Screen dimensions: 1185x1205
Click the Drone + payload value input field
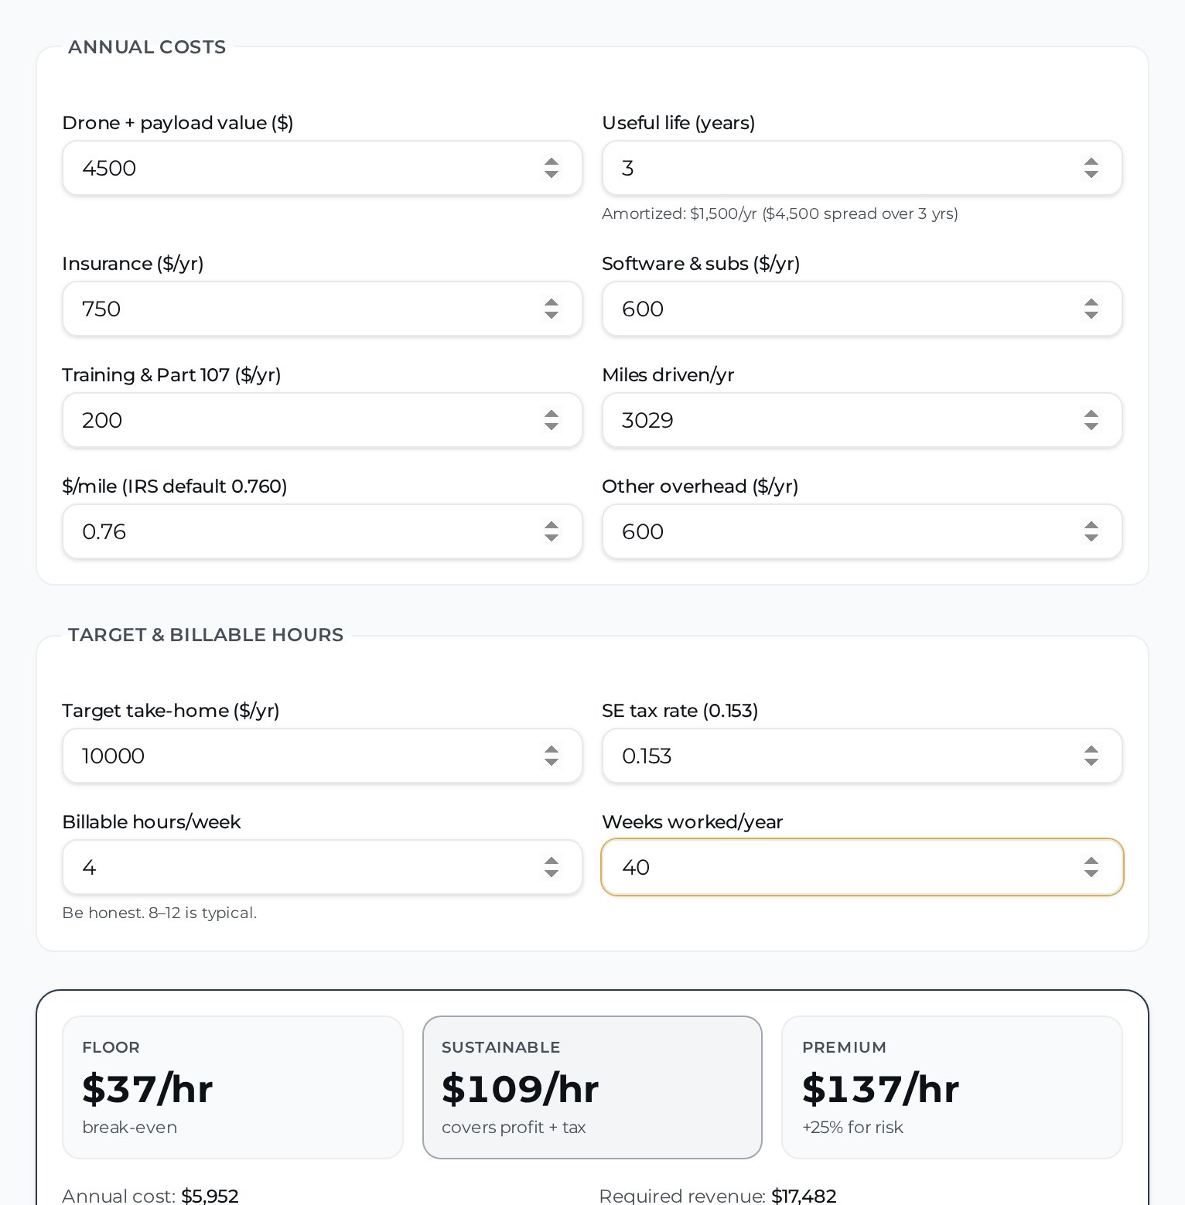pyautogui.click(x=322, y=168)
